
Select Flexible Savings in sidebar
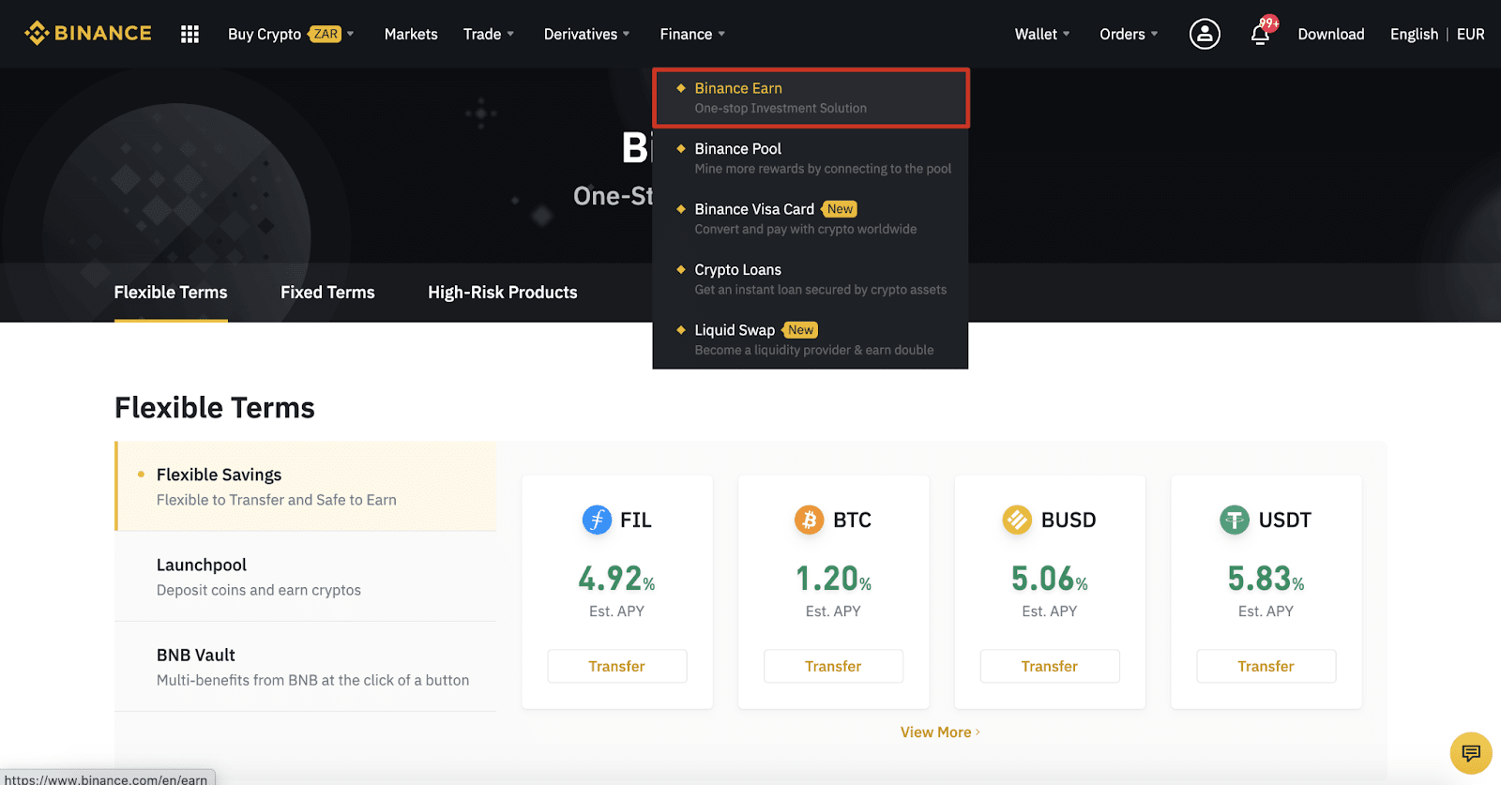pos(306,487)
